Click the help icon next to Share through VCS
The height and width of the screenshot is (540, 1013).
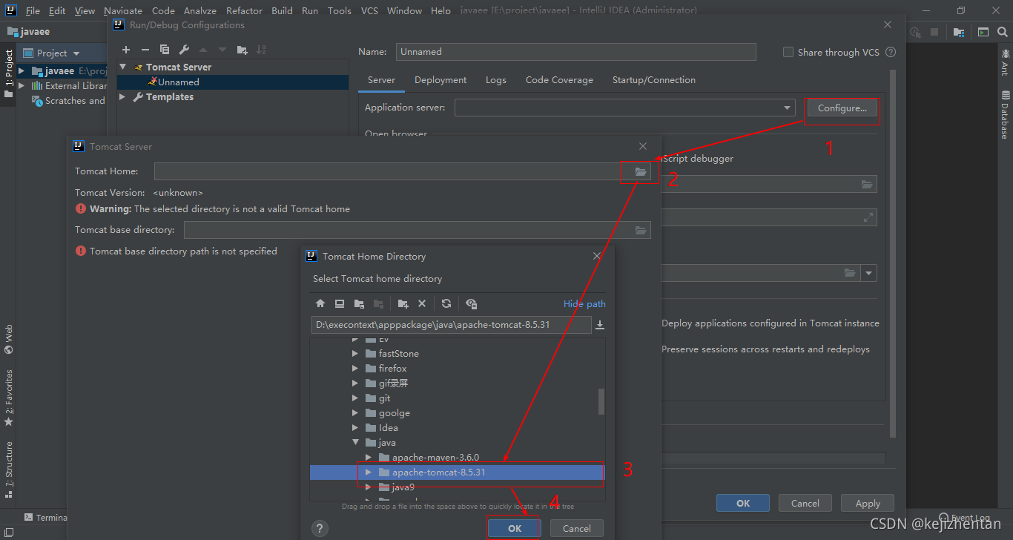point(891,52)
